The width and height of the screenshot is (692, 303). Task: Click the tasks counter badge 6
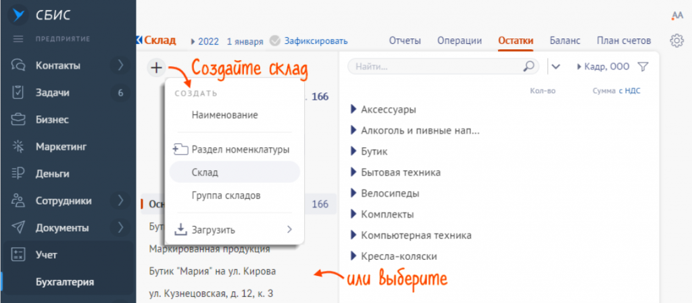pos(120,93)
